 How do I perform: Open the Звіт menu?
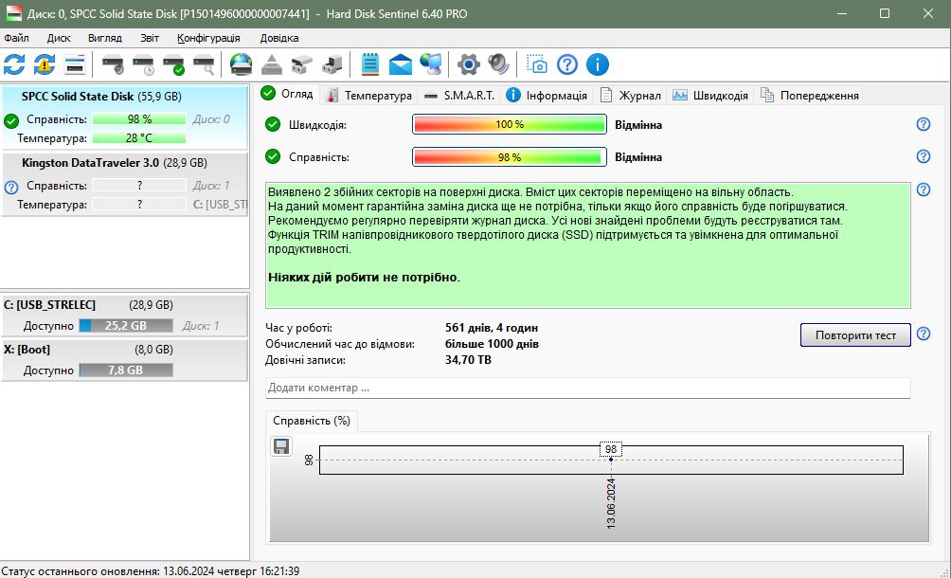point(150,38)
